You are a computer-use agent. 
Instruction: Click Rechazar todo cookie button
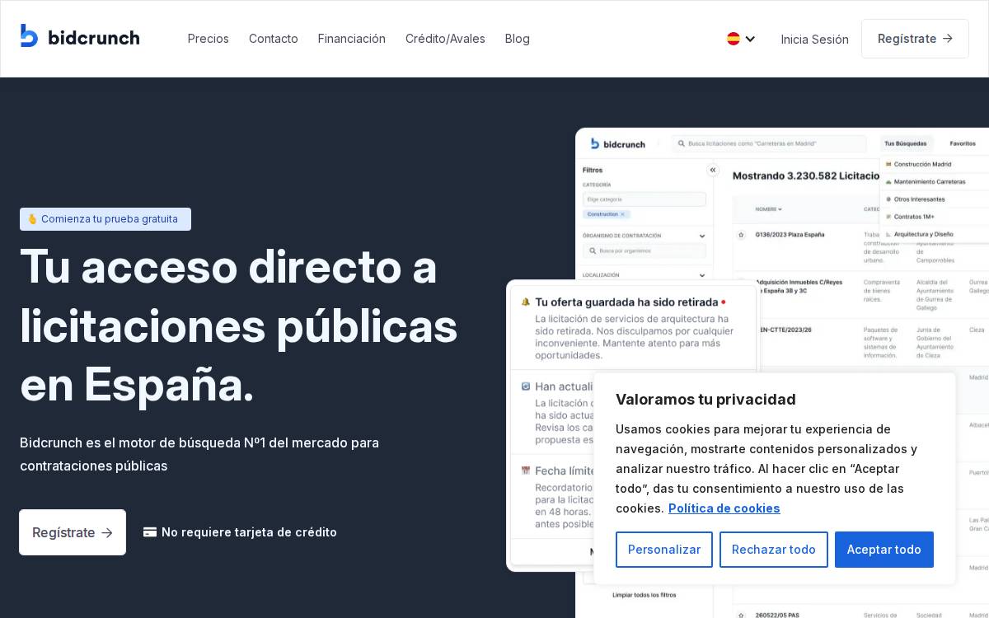tap(774, 550)
